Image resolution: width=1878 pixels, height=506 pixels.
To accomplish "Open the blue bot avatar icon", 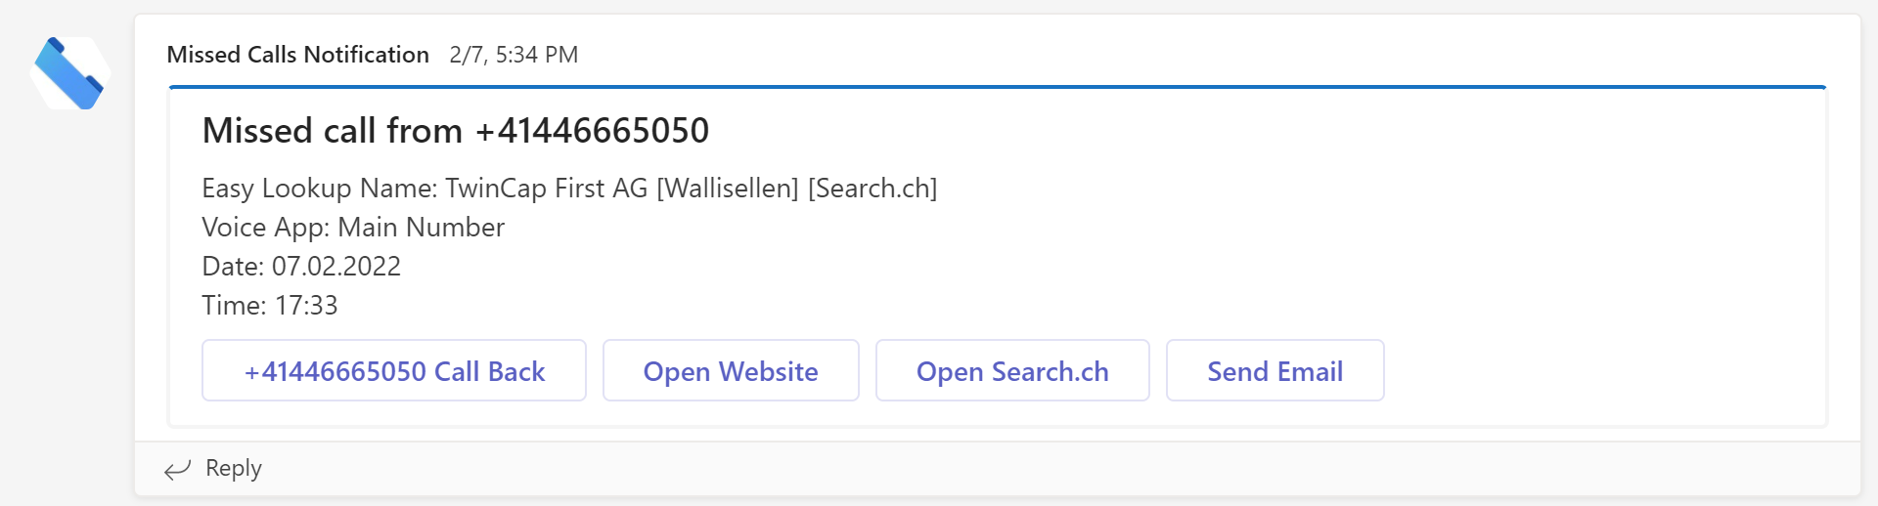I will (x=70, y=73).
